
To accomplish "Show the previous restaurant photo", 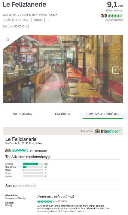I will pos(10,70).
